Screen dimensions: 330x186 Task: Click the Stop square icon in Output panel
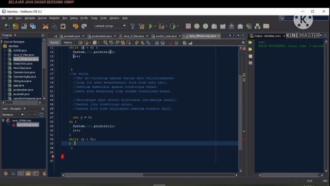[250, 56]
